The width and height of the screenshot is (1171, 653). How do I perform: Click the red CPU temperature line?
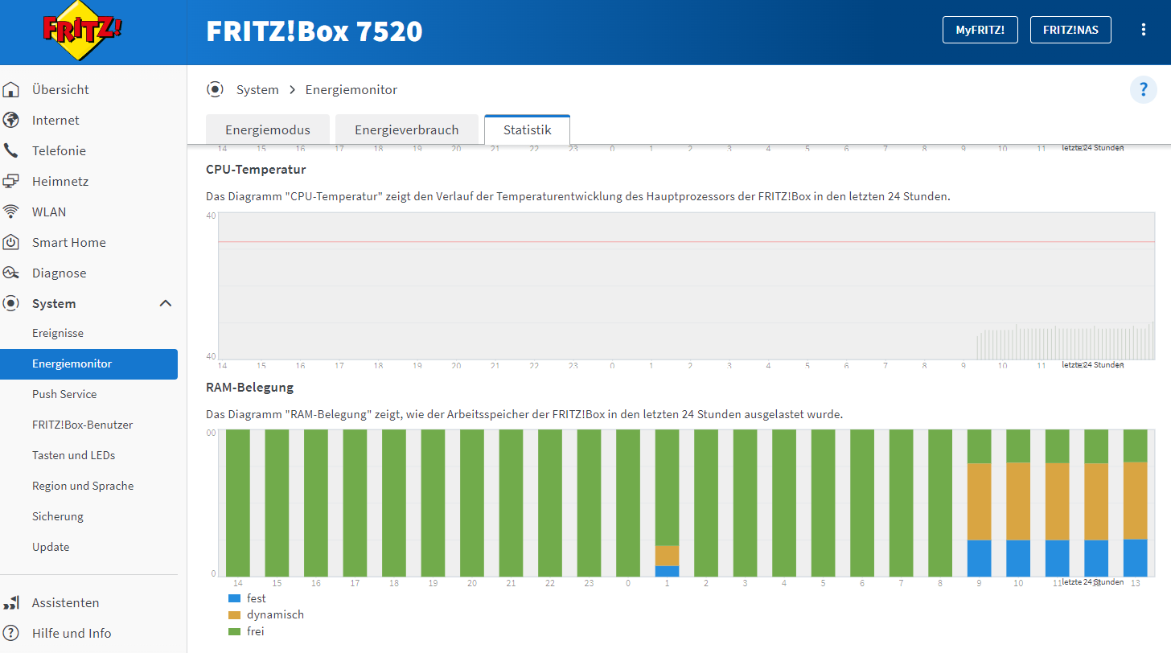click(x=686, y=241)
